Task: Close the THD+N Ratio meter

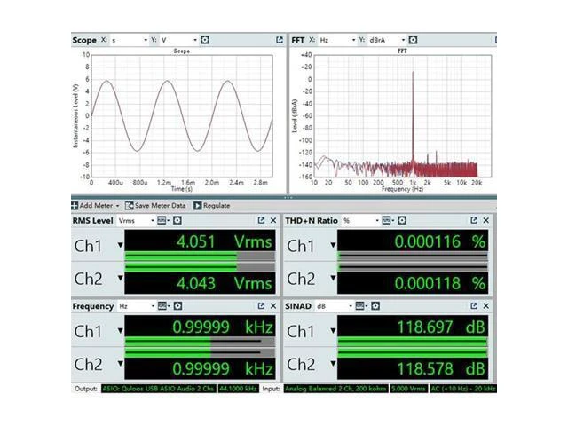Action: click(486, 220)
